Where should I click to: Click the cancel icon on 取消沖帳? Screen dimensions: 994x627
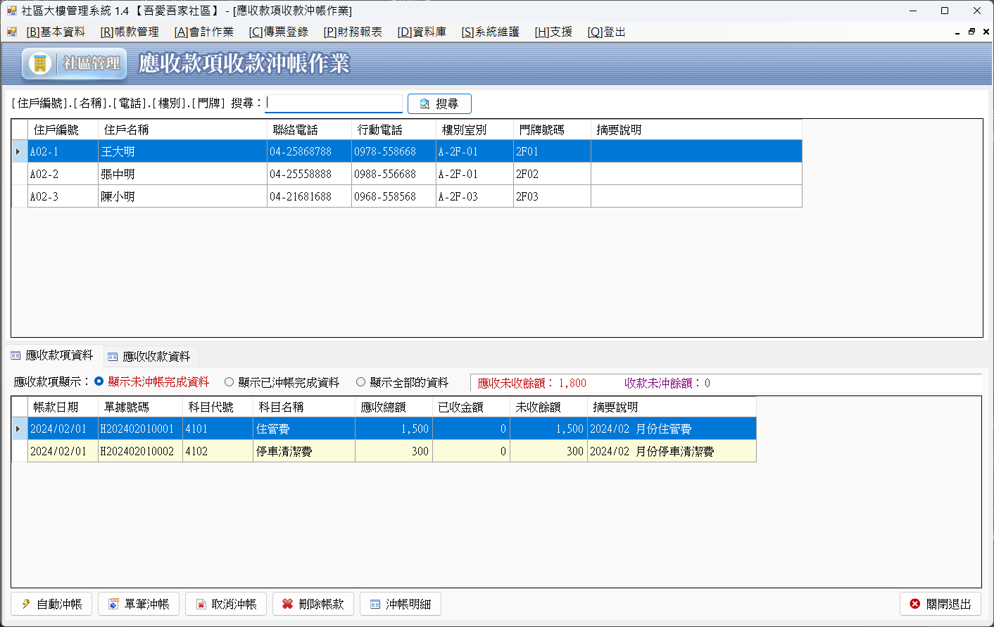[201, 604]
